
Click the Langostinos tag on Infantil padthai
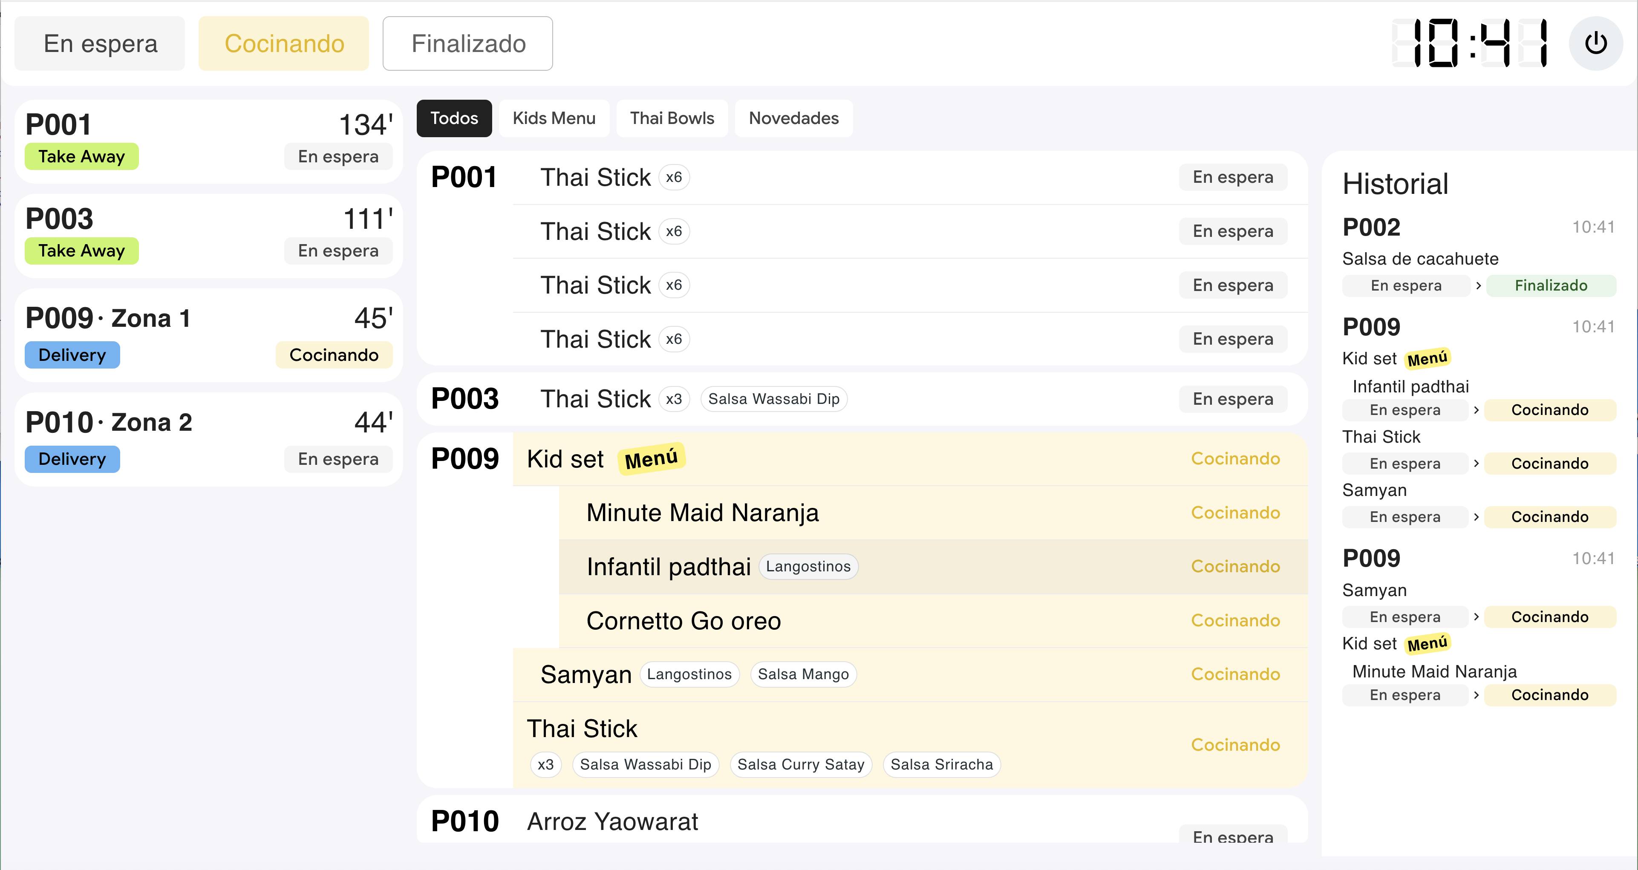coord(808,566)
